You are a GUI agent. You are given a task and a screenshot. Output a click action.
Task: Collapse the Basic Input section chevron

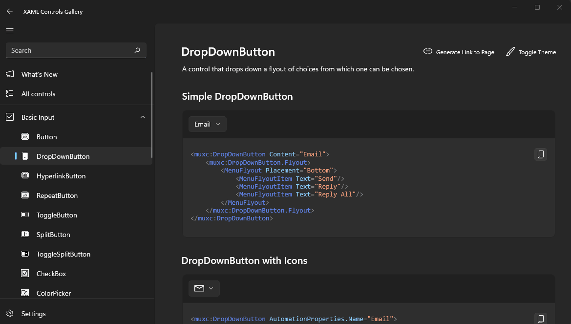tap(143, 117)
